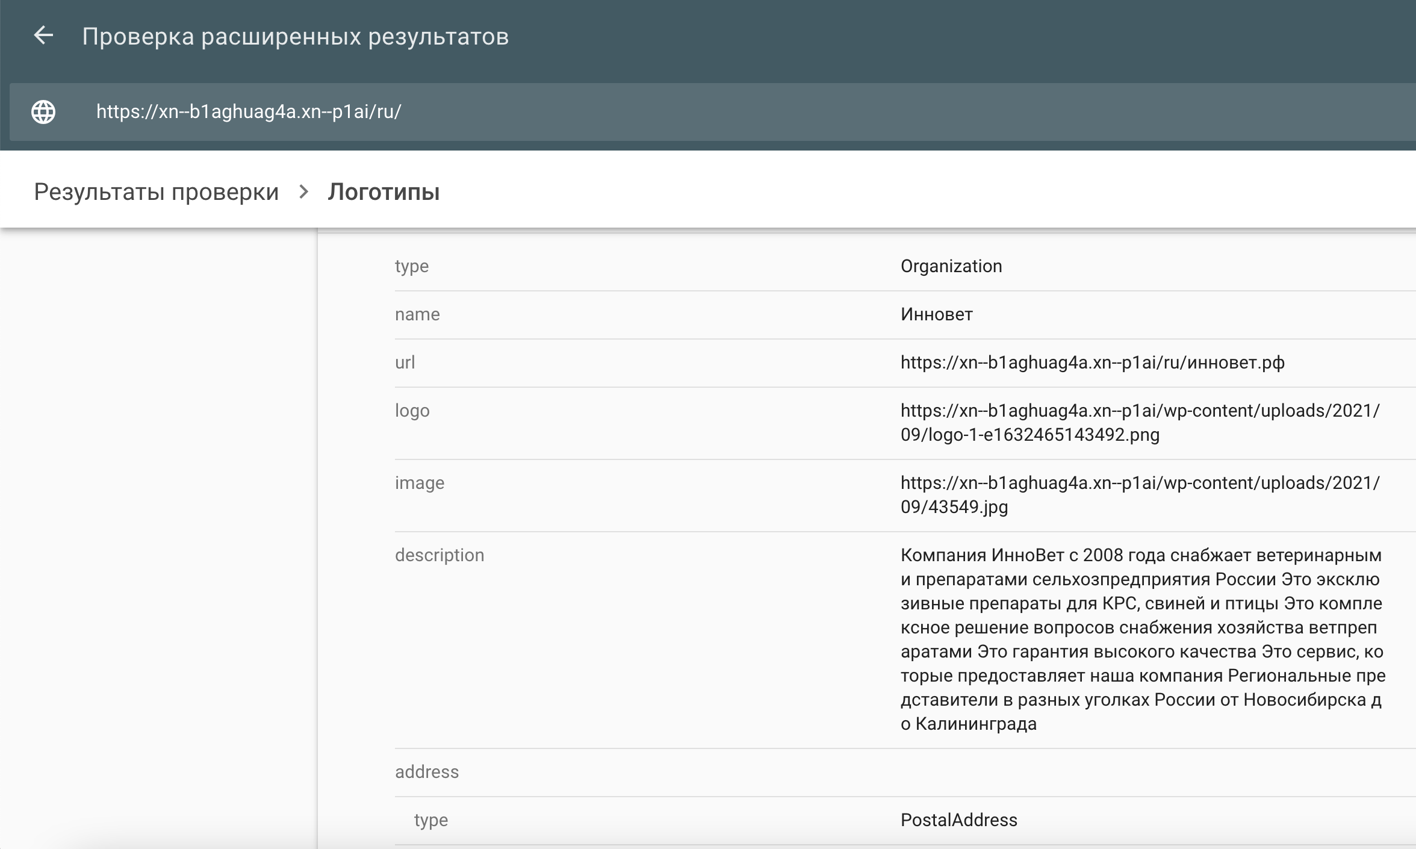Select the Логотипы breadcrumb heading
Screen dimensions: 1416x849
[383, 192]
